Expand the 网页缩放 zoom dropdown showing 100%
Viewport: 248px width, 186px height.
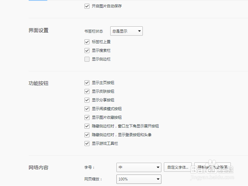click(x=139, y=179)
